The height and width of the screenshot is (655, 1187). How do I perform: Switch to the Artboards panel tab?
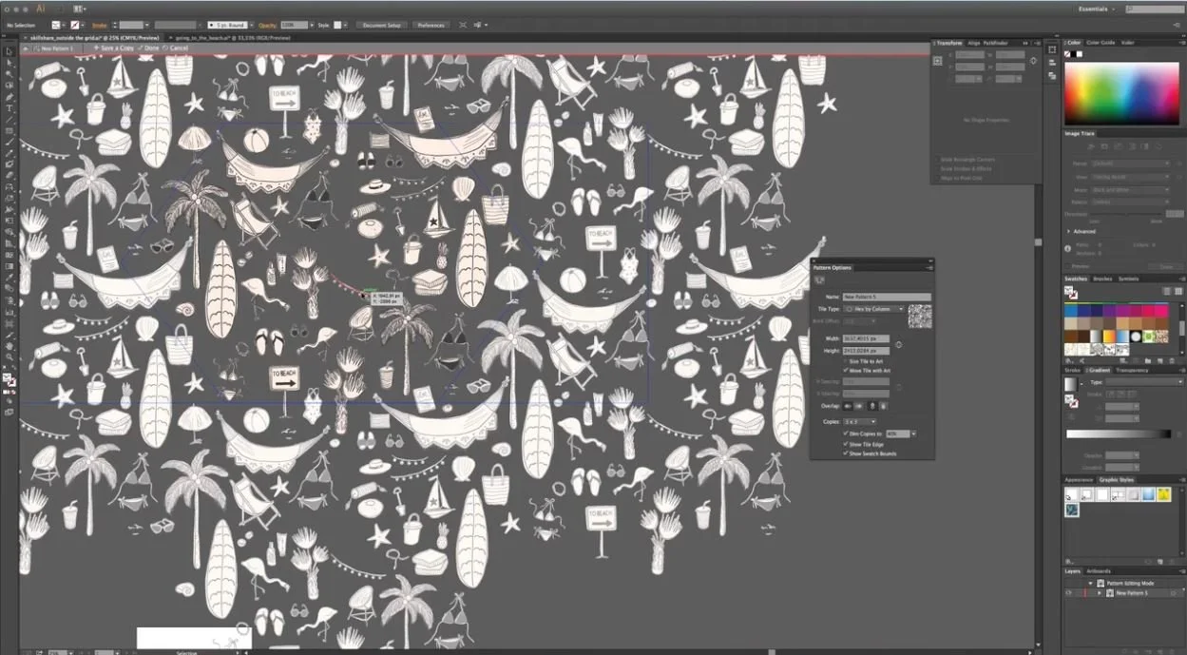pos(1099,571)
